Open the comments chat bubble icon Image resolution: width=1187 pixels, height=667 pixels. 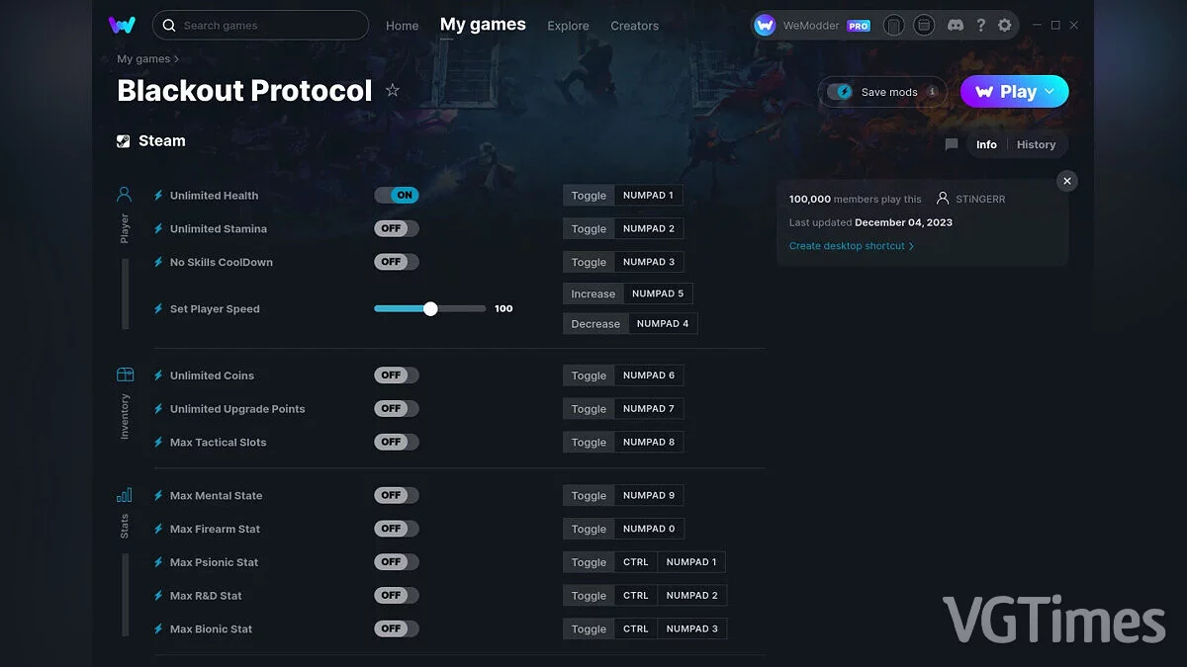tap(952, 144)
